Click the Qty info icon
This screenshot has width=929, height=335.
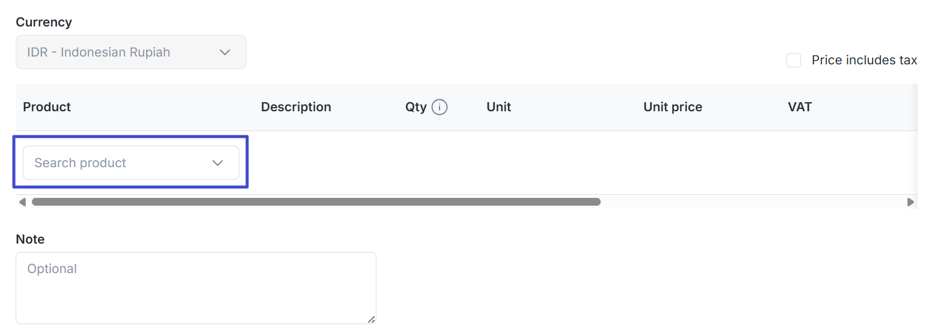click(440, 108)
